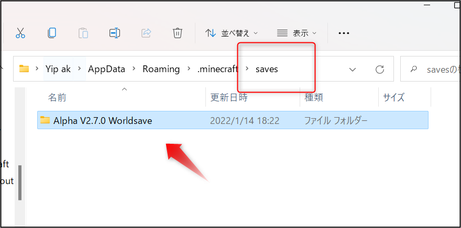Go to the Roaming breadcrumb folder
The height and width of the screenshot is (228, 461).
click(161, 69)
